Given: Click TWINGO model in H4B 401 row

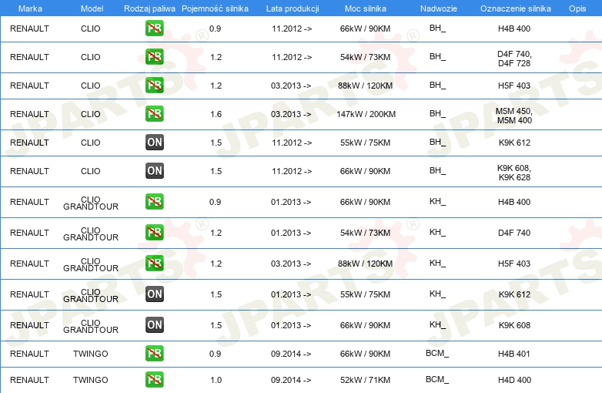Looking at the screenshot, I should point(91,354).
